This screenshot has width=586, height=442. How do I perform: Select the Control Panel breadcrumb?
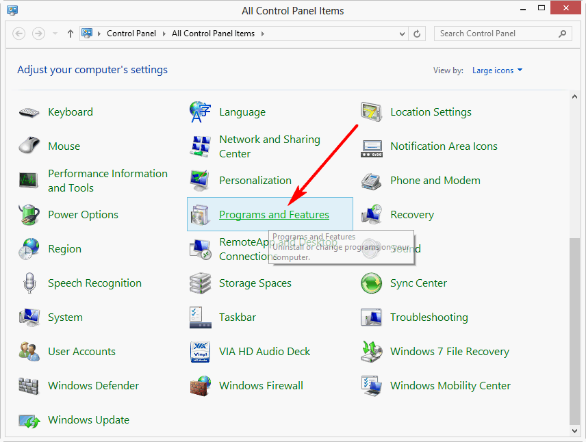pyautogui.click(x=131, y=34)
